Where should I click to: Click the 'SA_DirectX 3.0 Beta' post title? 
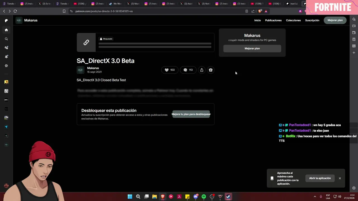105,61
